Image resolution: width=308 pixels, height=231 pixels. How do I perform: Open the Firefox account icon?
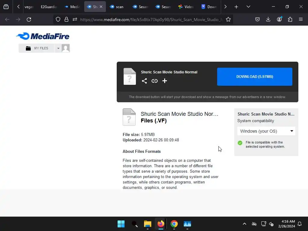coord(279,20)
